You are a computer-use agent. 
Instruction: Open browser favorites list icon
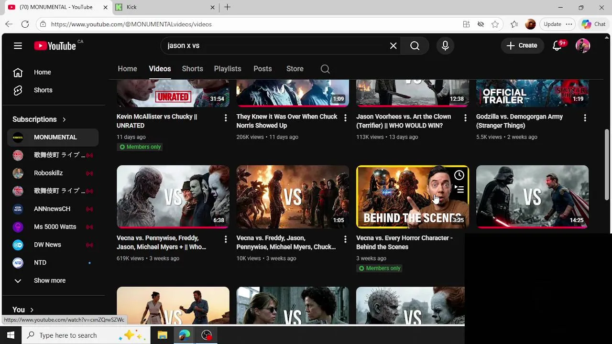pos(514,24)
